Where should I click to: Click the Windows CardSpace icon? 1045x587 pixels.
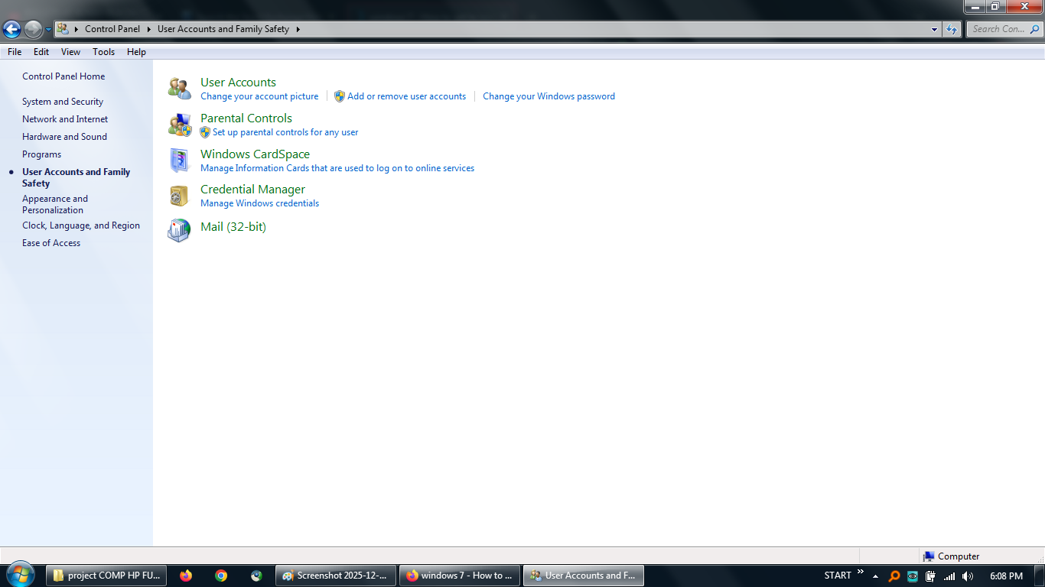point(179,161)
